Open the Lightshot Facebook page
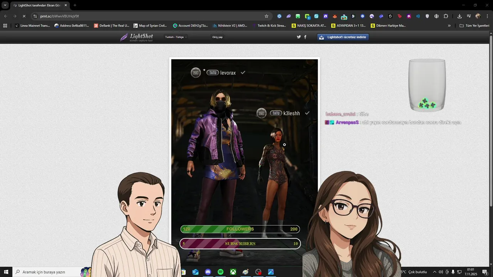The width and height of the screenshot is (493, 277). click(305, 37)
